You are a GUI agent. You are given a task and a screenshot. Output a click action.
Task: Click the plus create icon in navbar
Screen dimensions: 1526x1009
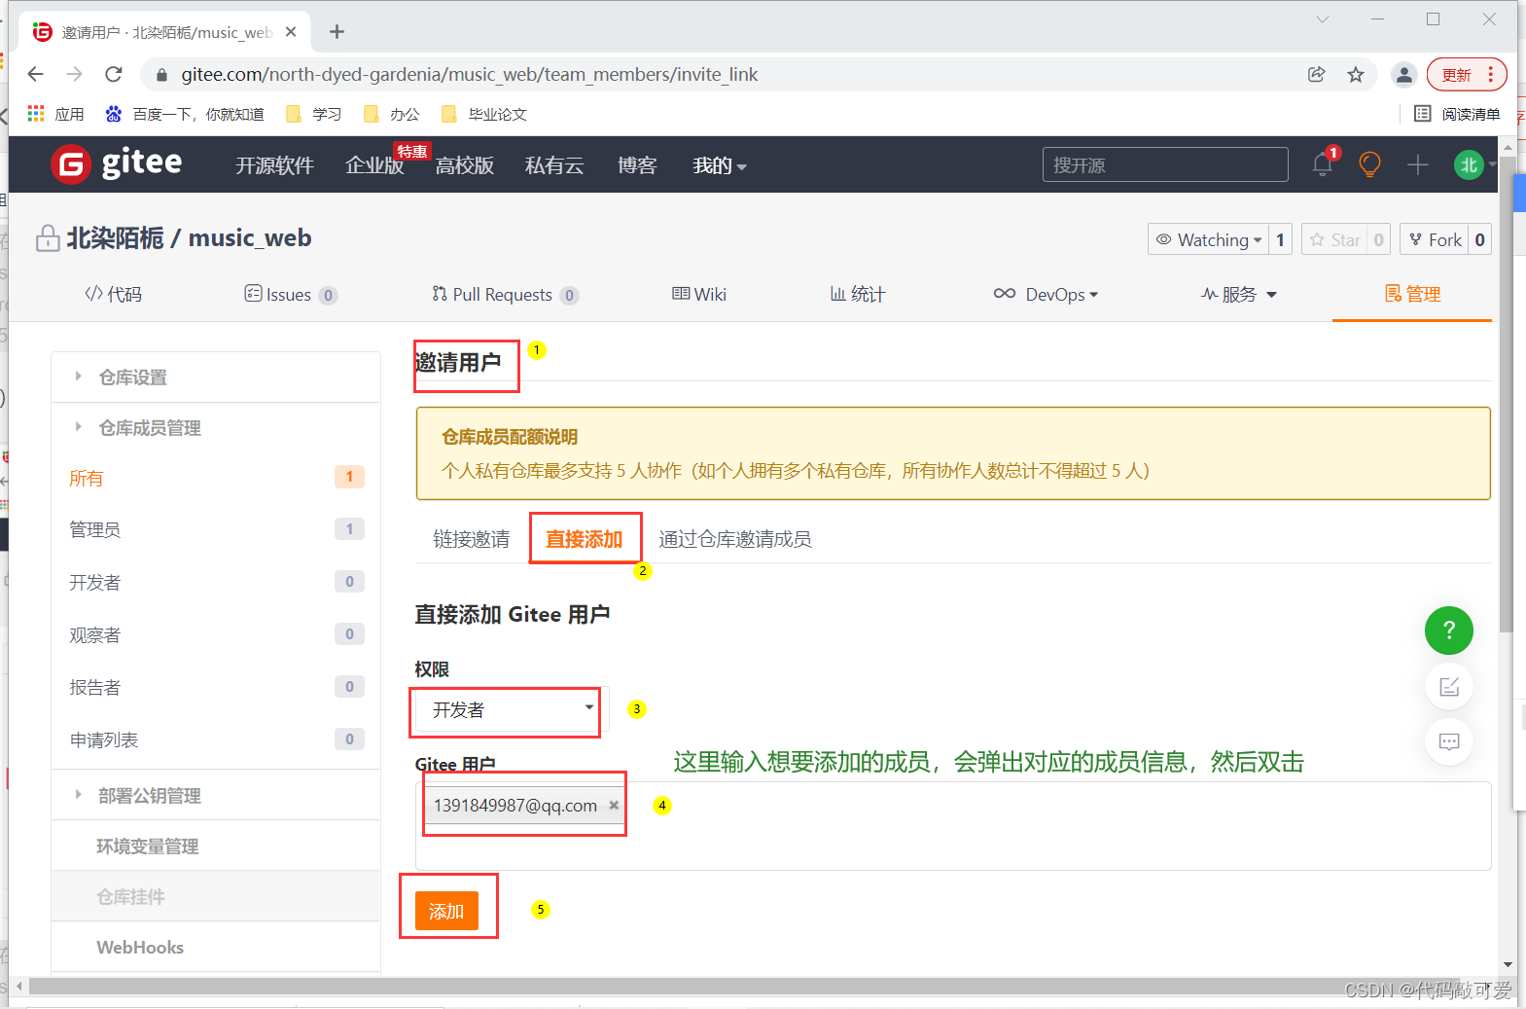pyautogui.click(x=1417, y=164)
